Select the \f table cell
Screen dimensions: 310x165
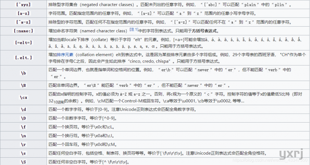pos(23,127)
